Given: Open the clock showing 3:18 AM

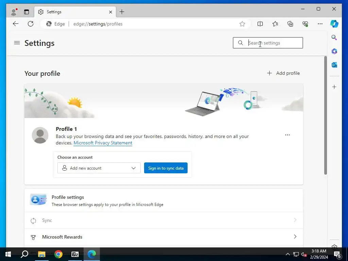Looking at the screenshot, I should [319, 254].
